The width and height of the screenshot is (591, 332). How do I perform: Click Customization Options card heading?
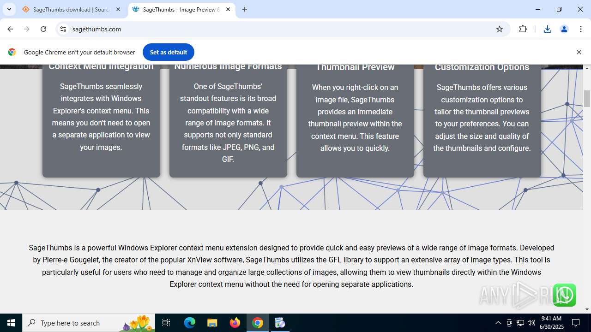(x=482, y=67)
